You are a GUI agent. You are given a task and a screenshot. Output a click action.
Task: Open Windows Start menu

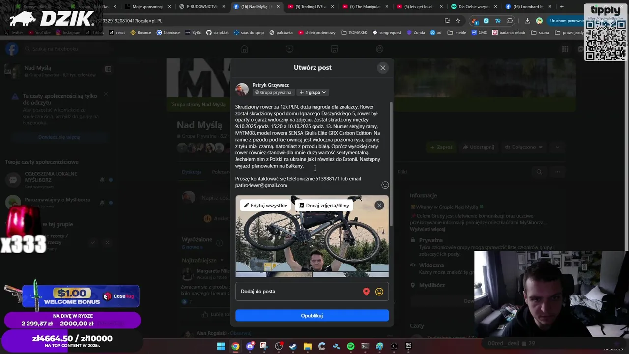coord(221,346)
